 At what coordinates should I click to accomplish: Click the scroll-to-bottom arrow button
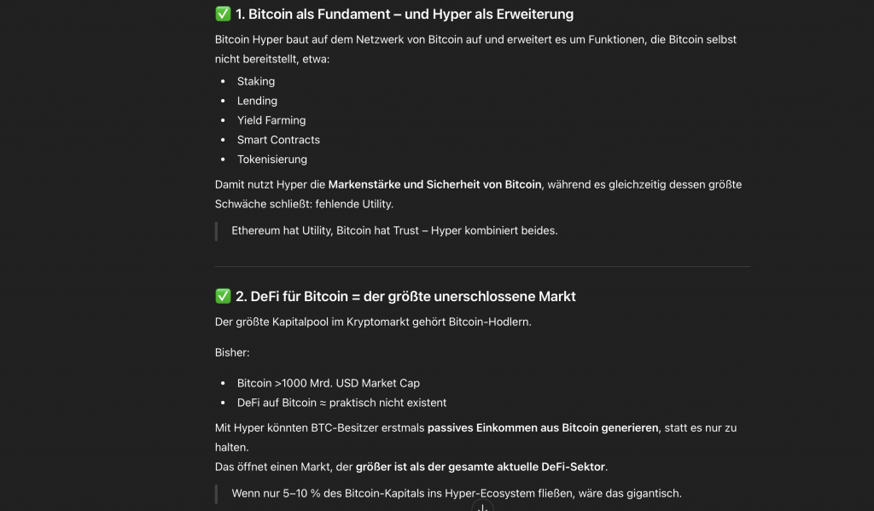pos(482,507)
